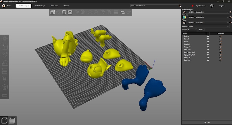Open the Printinstellingen preset dropdown

(x=205, y=12)
